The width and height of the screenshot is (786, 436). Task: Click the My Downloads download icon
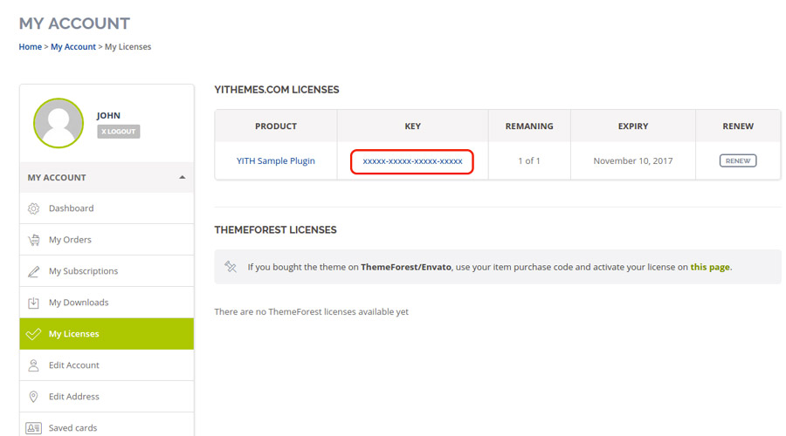(33, 303)
